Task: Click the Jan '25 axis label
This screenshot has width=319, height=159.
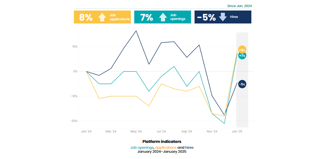Action: pos(237,131)
